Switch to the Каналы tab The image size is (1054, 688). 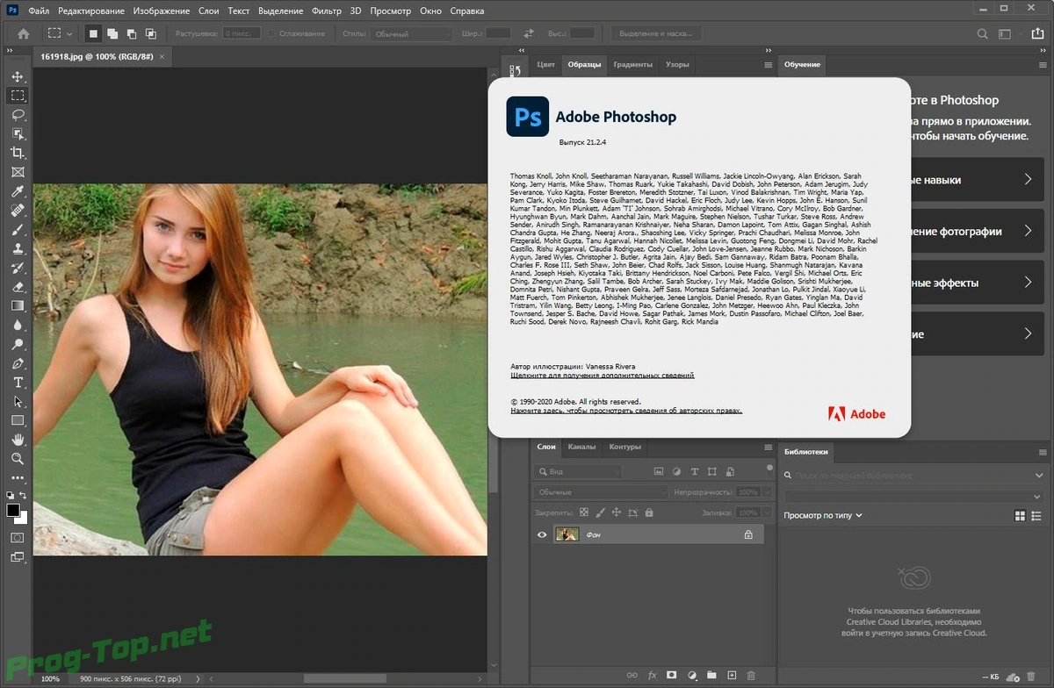pyautogui.click(x=581, y=447)
